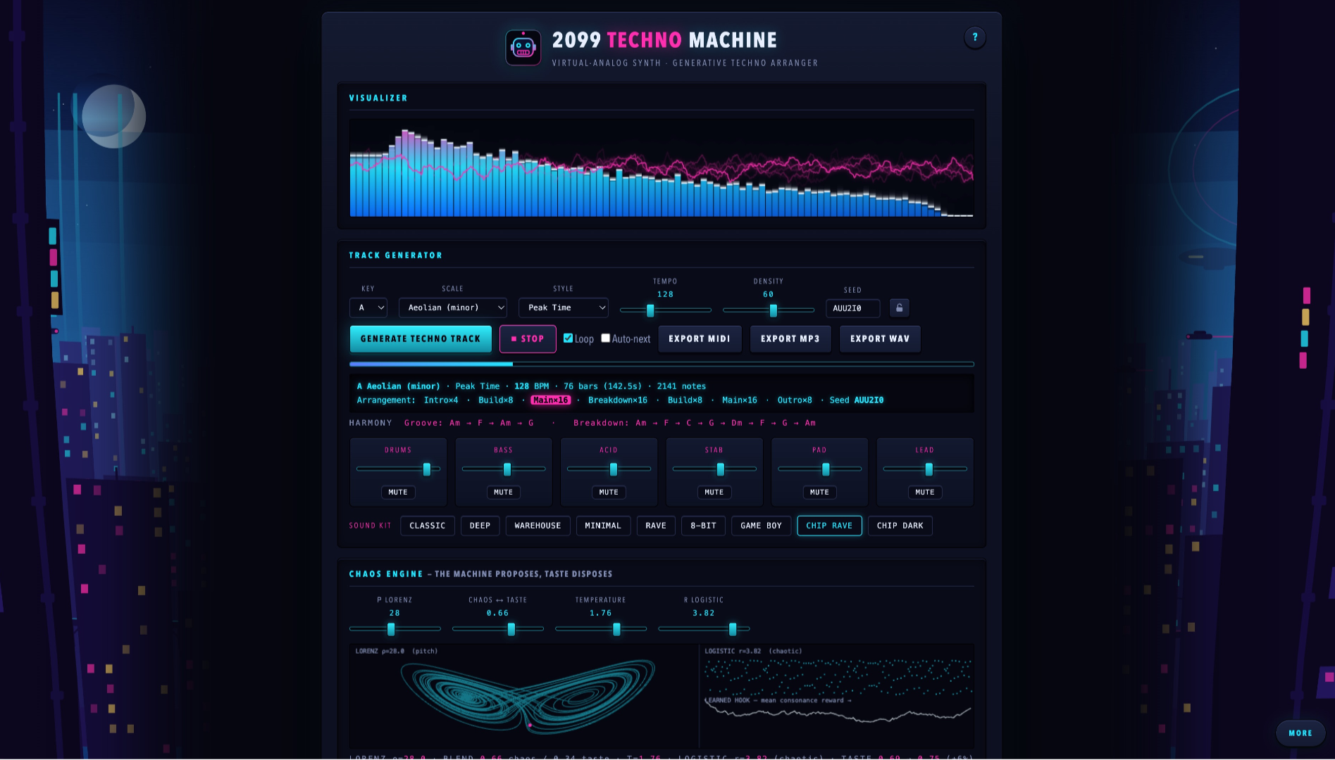The image size is (1335, 760).
Task: Select the Classic sound kit
Action: (x=428, y=526)
